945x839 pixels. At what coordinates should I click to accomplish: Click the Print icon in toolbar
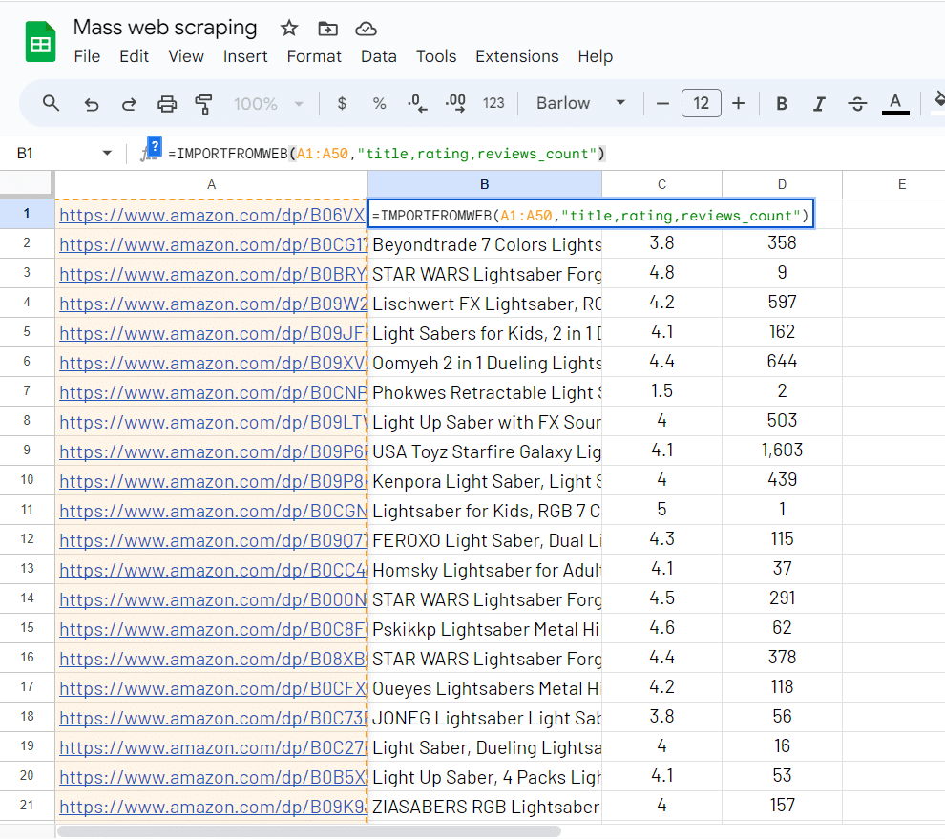[x=167, y=103]
